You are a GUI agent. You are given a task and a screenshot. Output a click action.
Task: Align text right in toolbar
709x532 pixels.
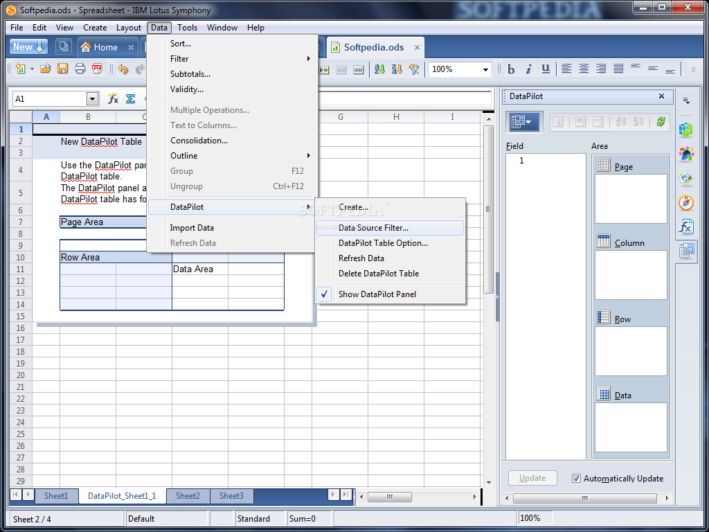click(600, 69)
